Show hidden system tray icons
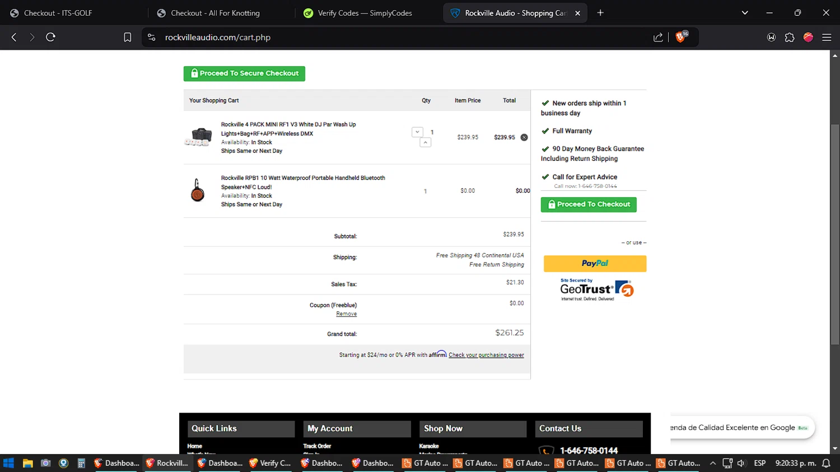The width and height of the screenshot is (840, 472). [x=712, y=463]
